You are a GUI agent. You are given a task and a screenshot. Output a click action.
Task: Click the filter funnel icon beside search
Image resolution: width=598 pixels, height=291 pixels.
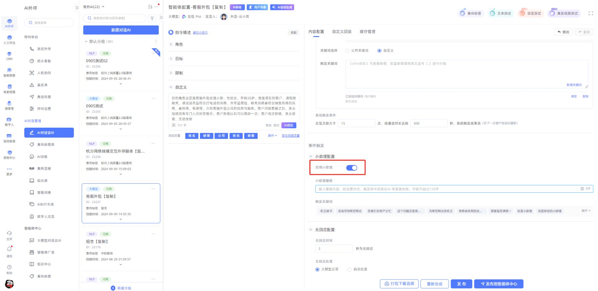click(152, 18)
